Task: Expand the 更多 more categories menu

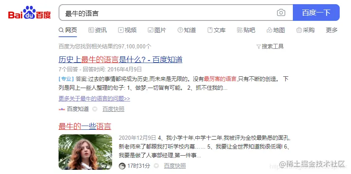Action: point(331,30)
